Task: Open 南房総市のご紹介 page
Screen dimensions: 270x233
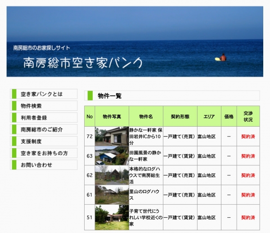Action: [x=44, y=129]
